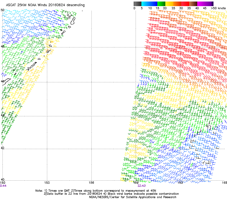
Task: Click the latitude label '42' on the left axis
Action: pyautogui.click(x=2, y=148)
